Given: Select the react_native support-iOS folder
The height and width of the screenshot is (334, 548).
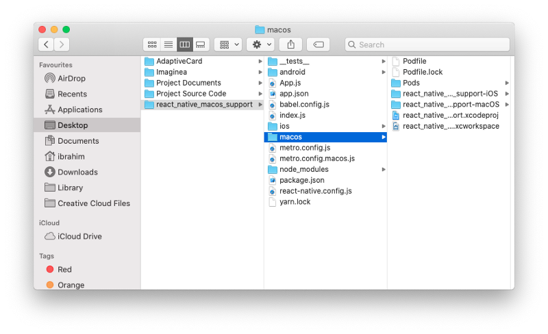Looking at the screenshot, I should click(x=449, y=94).
